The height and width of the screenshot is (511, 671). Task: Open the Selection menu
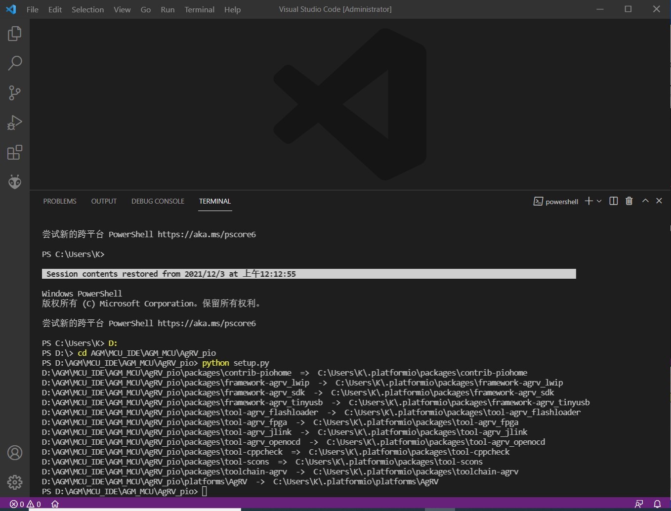(x=87, y=9)
